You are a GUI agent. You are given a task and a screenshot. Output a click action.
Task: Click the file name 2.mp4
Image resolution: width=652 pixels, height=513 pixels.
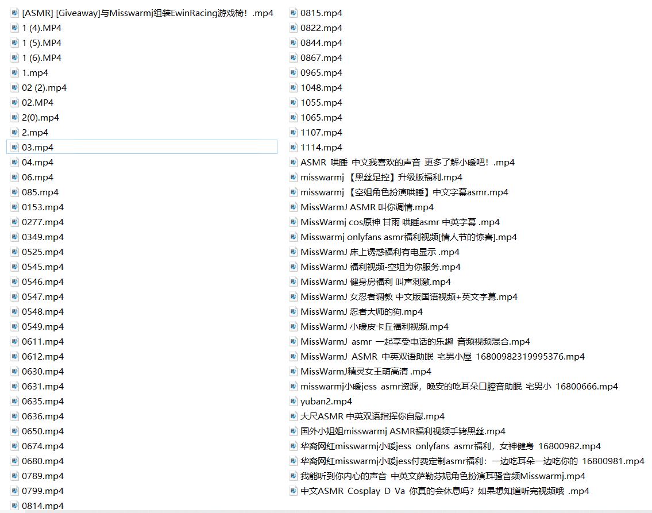(x=35, y=133)
